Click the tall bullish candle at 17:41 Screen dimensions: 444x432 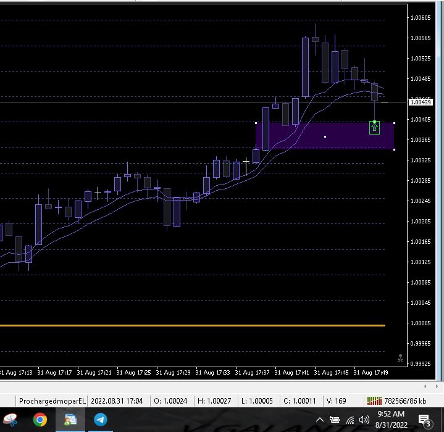[x=305, y=67]
